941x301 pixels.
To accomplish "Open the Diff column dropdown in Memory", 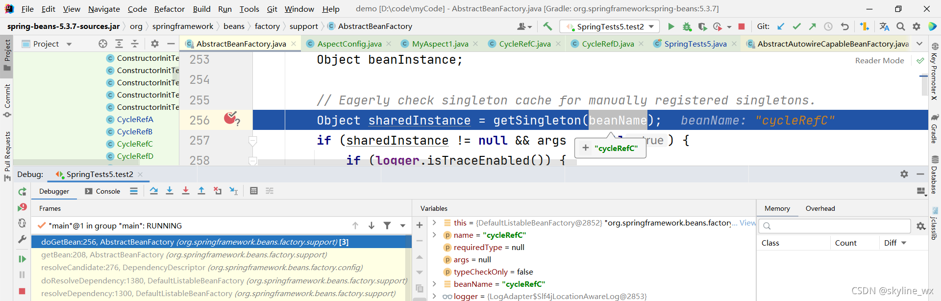I will [x=904, y=243].
